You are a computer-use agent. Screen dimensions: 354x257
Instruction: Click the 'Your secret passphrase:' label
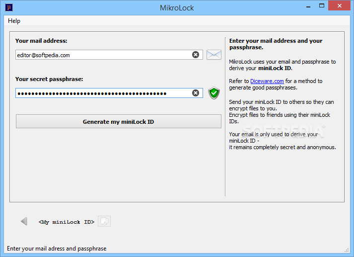(x=49, y=79)
